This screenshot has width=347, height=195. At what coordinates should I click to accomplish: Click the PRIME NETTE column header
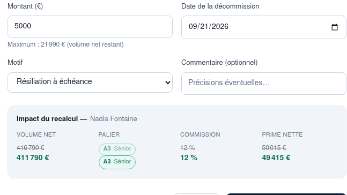[282, 134]
